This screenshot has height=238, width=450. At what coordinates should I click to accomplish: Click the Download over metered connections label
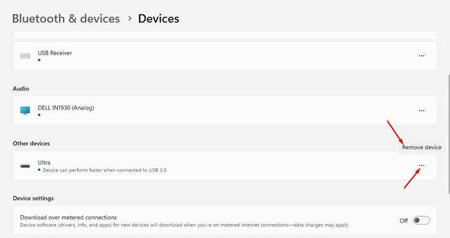point(68,217)
